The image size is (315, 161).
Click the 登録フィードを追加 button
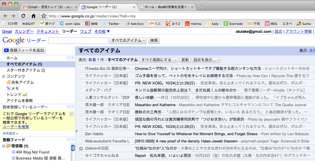point(24,50)
